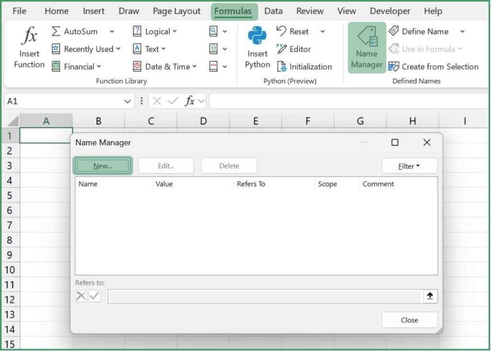This screenshot has width=491, height=351.
Task: Expand the AutoSum dropdown arrow
Action: pos(112,31)
